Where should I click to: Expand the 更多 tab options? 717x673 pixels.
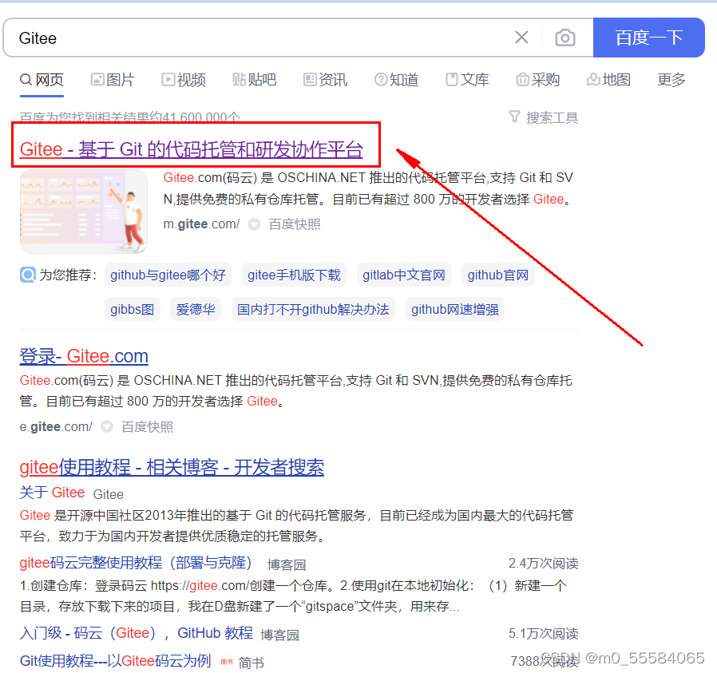click(x=671, y=80)
